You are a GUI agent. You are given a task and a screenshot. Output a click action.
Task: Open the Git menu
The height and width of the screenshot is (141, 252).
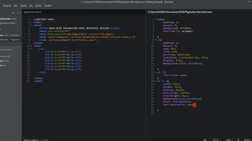(x=31, y=5)
